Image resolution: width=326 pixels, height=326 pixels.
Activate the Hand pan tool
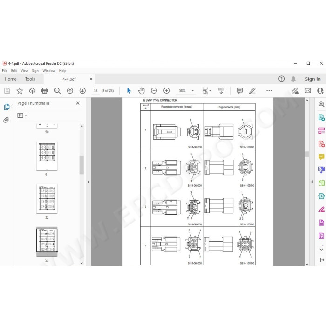coord(142,91)
